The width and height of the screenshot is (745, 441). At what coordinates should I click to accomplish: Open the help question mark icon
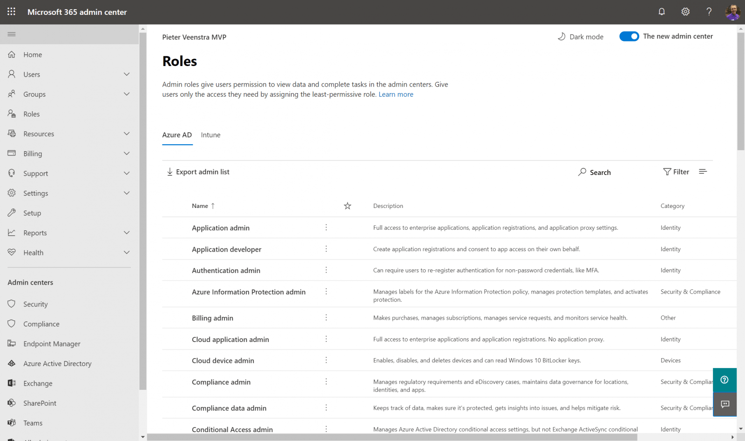pos(709,12)
